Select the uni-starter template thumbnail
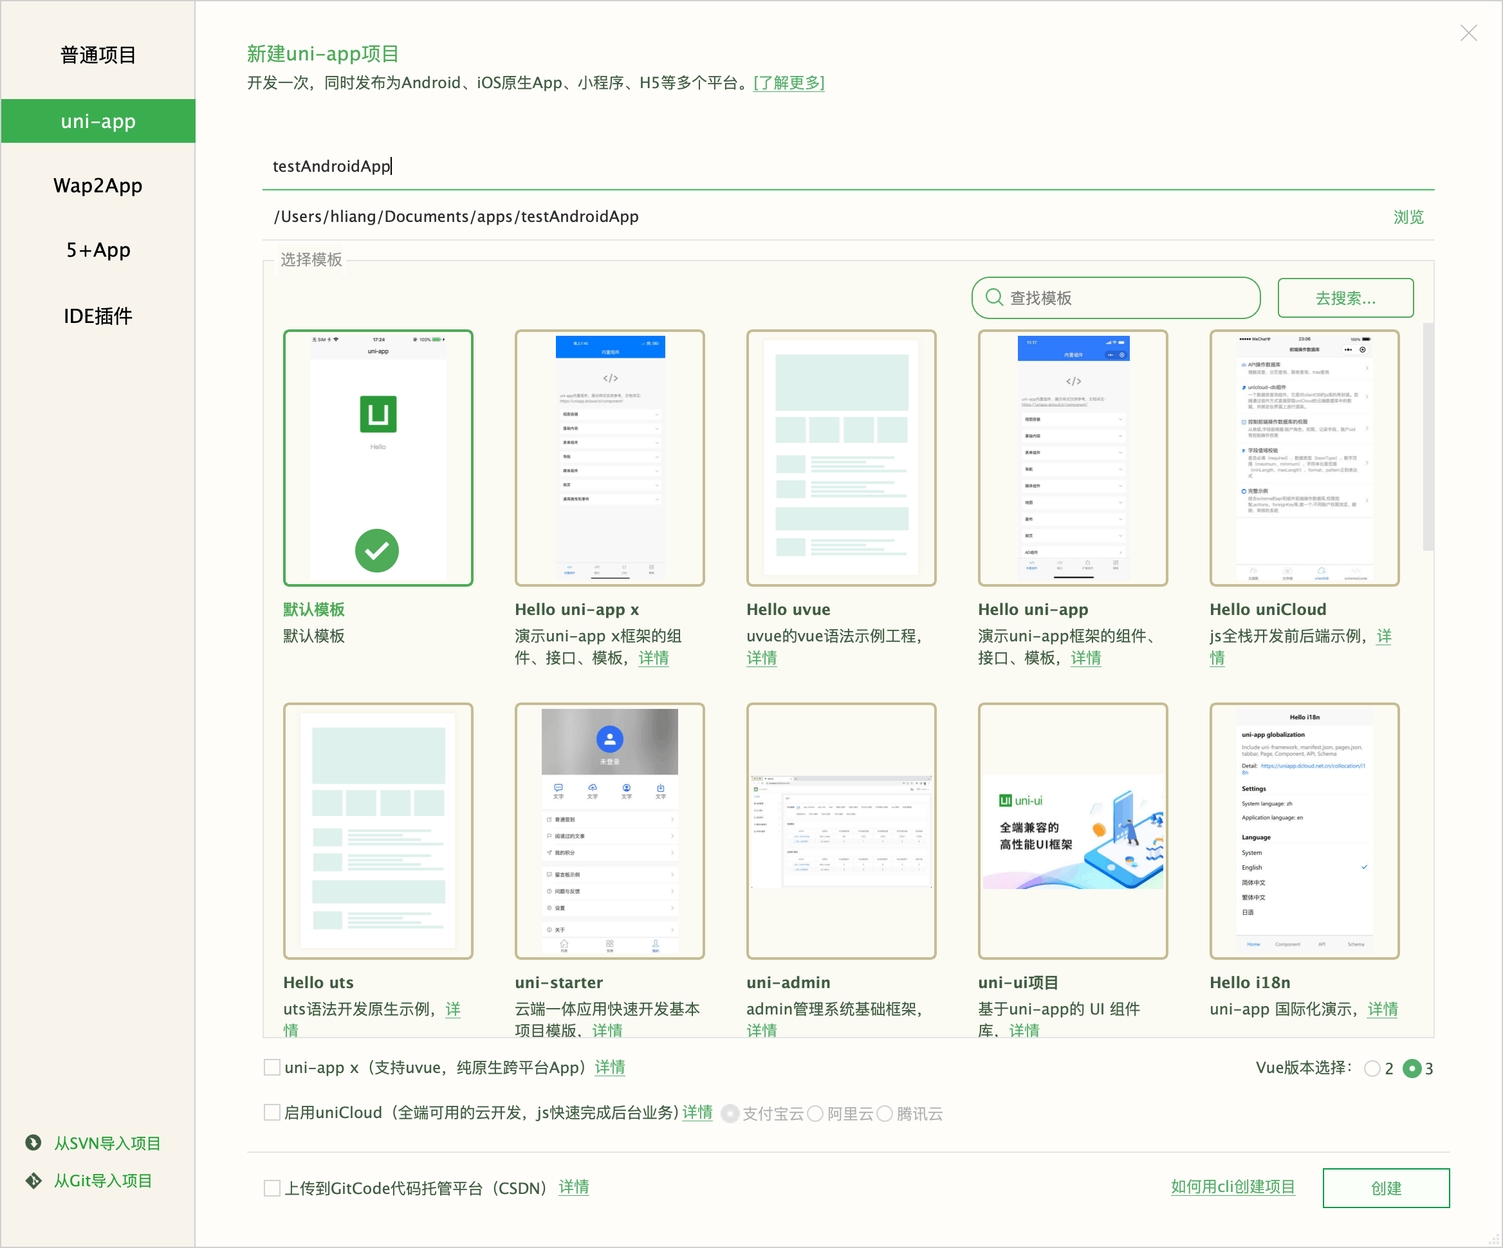The image size is (1503, 1248). (610, 830)
